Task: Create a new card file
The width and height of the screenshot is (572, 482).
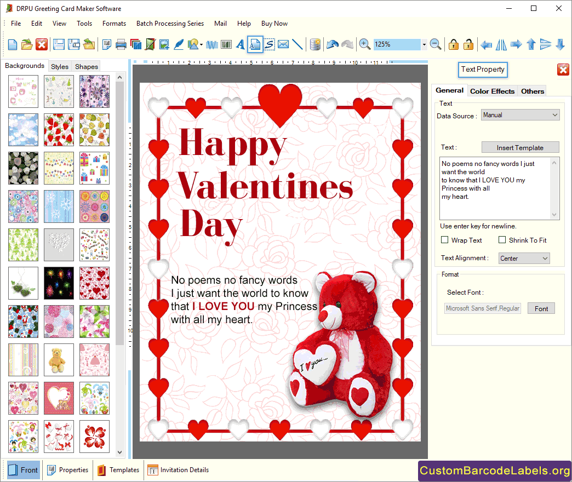Action: tap(13, 44)
